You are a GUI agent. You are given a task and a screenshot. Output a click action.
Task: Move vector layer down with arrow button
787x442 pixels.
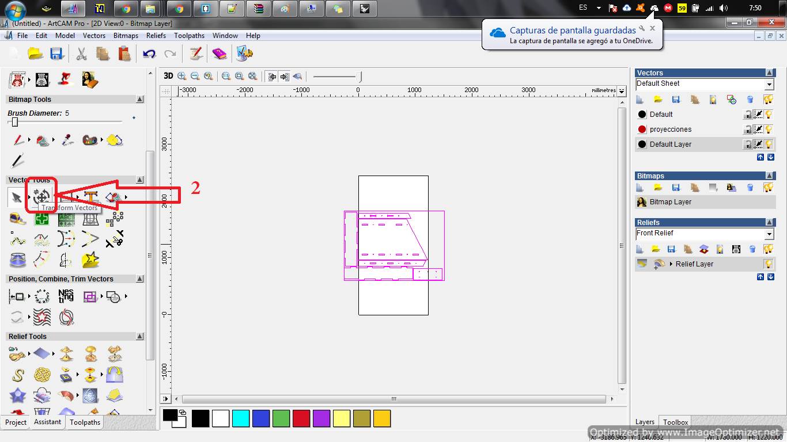(x=770, y=157)
